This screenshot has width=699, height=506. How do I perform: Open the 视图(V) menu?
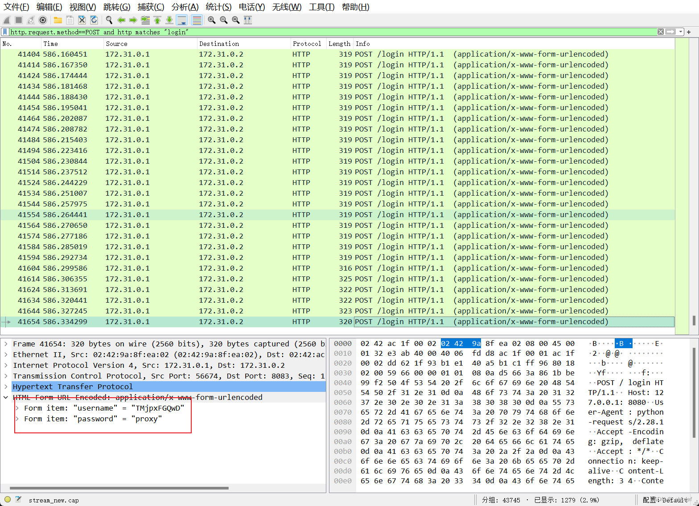pos(83,7)
